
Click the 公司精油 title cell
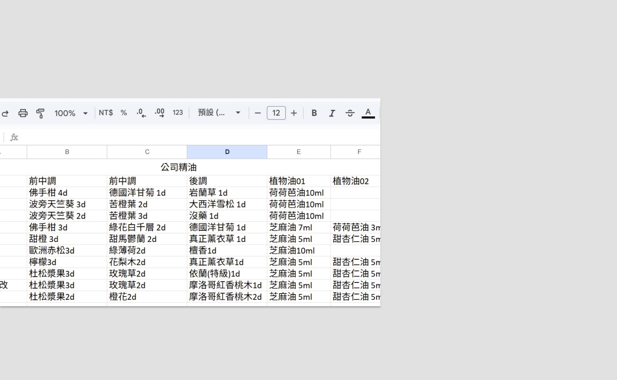pyautogui.click(x=179, y=167)
